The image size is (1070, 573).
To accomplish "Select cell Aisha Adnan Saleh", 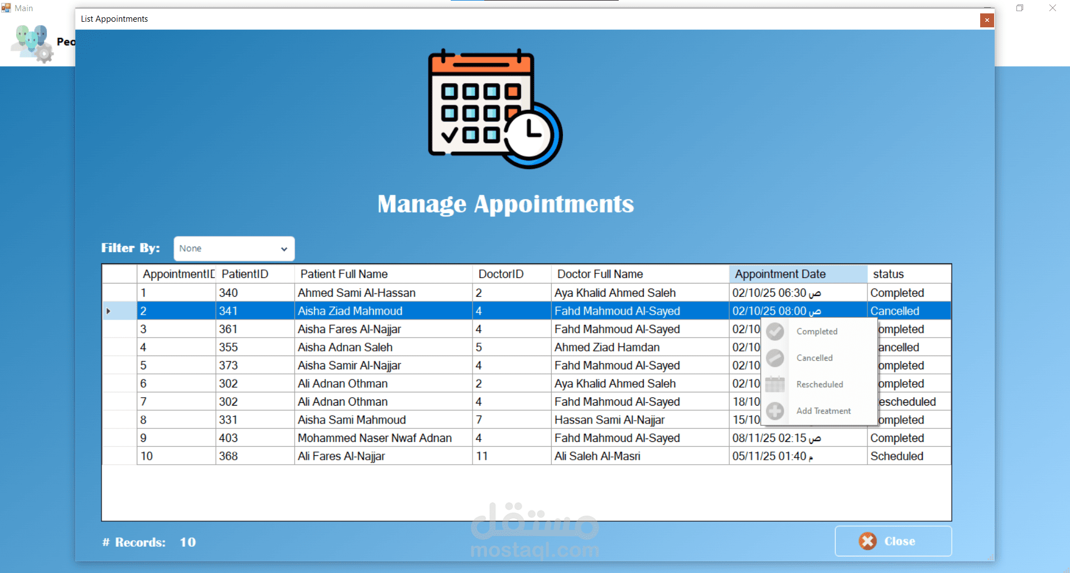I will tap(383, 347).
